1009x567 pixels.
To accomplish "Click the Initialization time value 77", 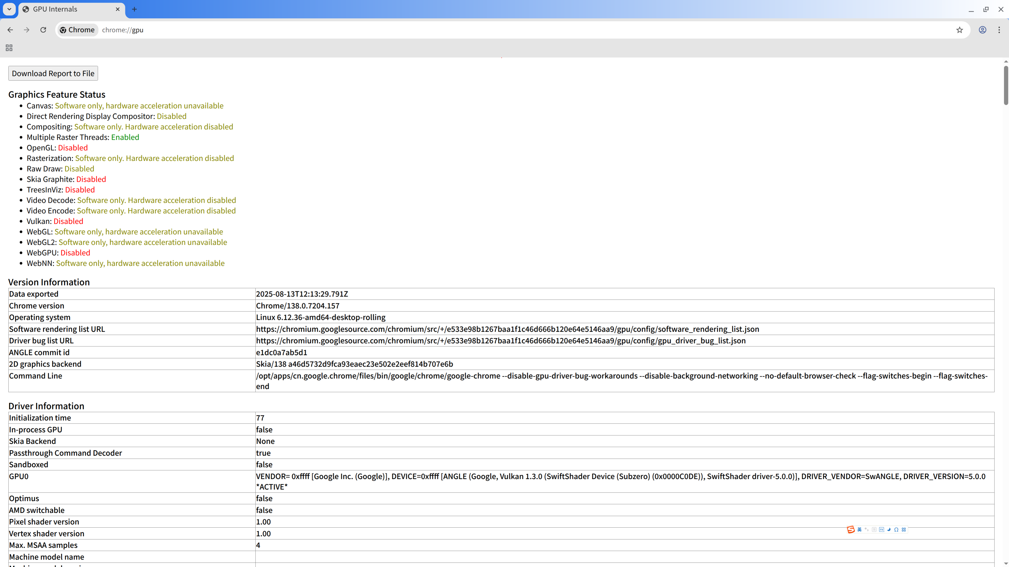I will 260,418.
